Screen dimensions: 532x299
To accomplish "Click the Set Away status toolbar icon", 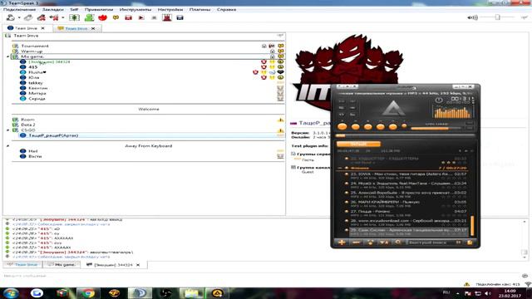I will pos(54,17).
